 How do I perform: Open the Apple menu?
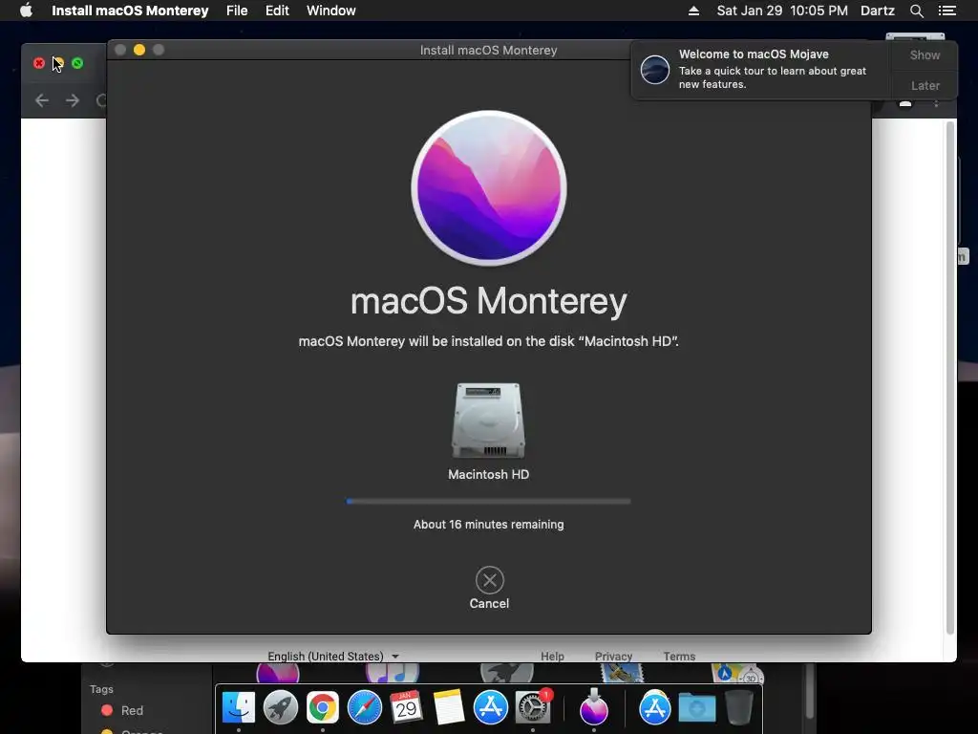point(26,11)
